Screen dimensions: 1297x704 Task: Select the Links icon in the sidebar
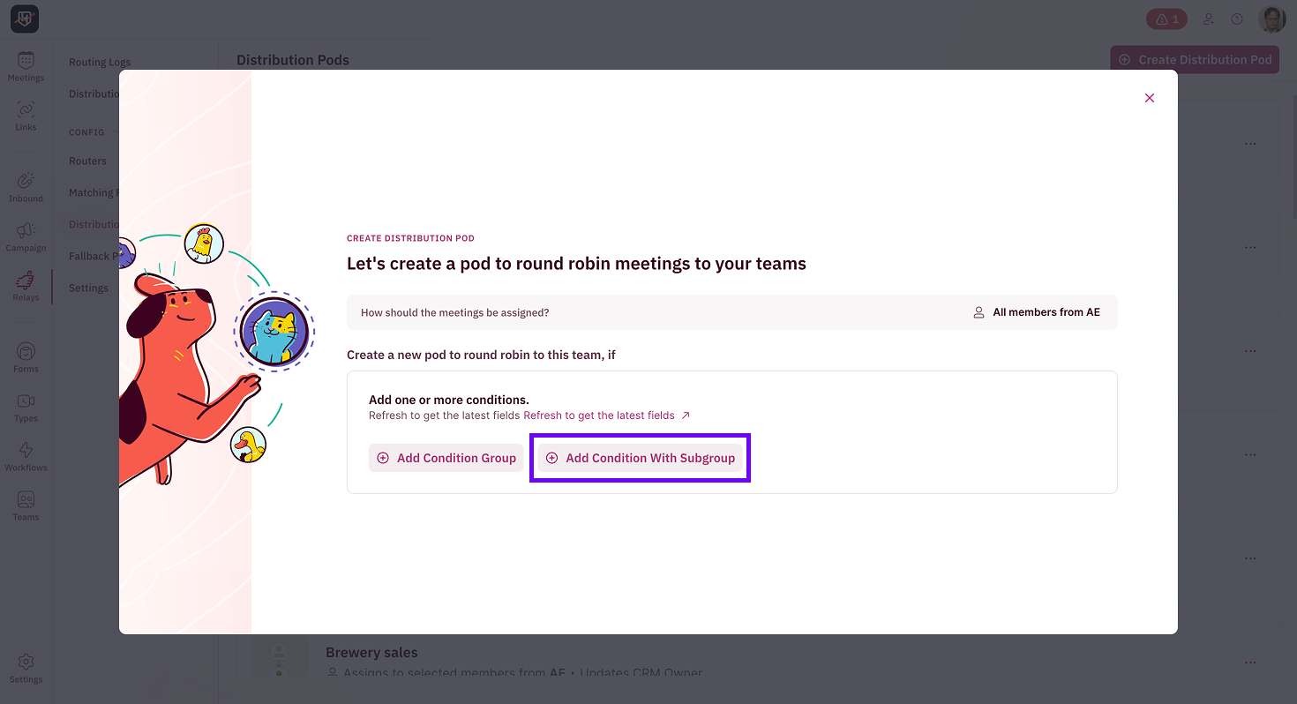coord(26,115)
